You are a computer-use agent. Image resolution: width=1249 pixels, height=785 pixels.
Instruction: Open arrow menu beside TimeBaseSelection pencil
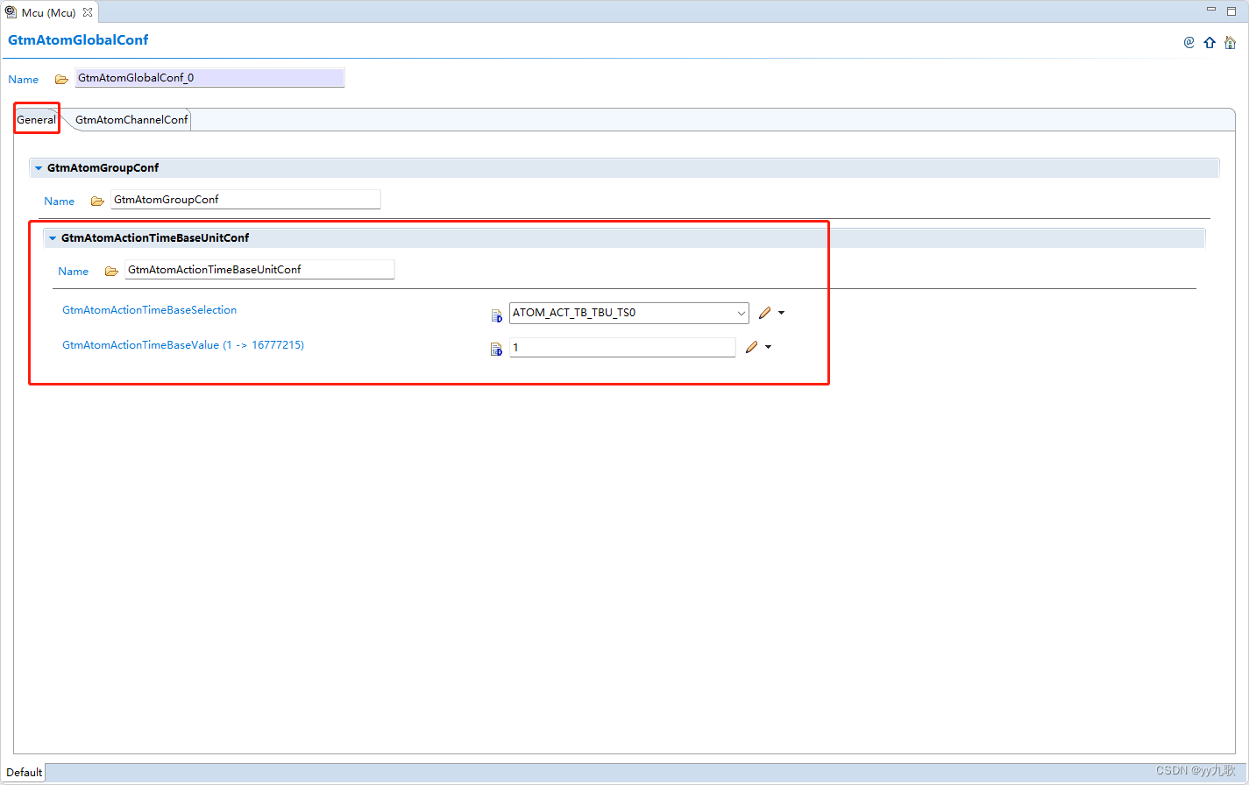(x=781, y=313)
